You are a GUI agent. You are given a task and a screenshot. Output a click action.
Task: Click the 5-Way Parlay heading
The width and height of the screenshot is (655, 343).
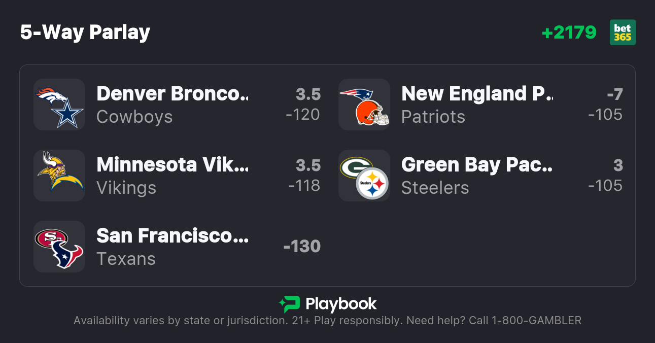point(85,32)
